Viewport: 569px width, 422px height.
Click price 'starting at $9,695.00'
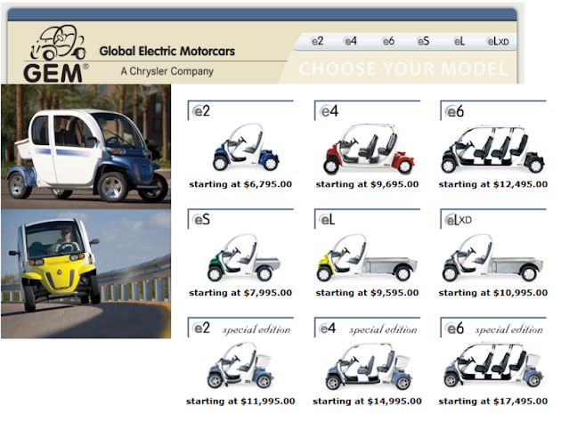click(x=367, y=184)
